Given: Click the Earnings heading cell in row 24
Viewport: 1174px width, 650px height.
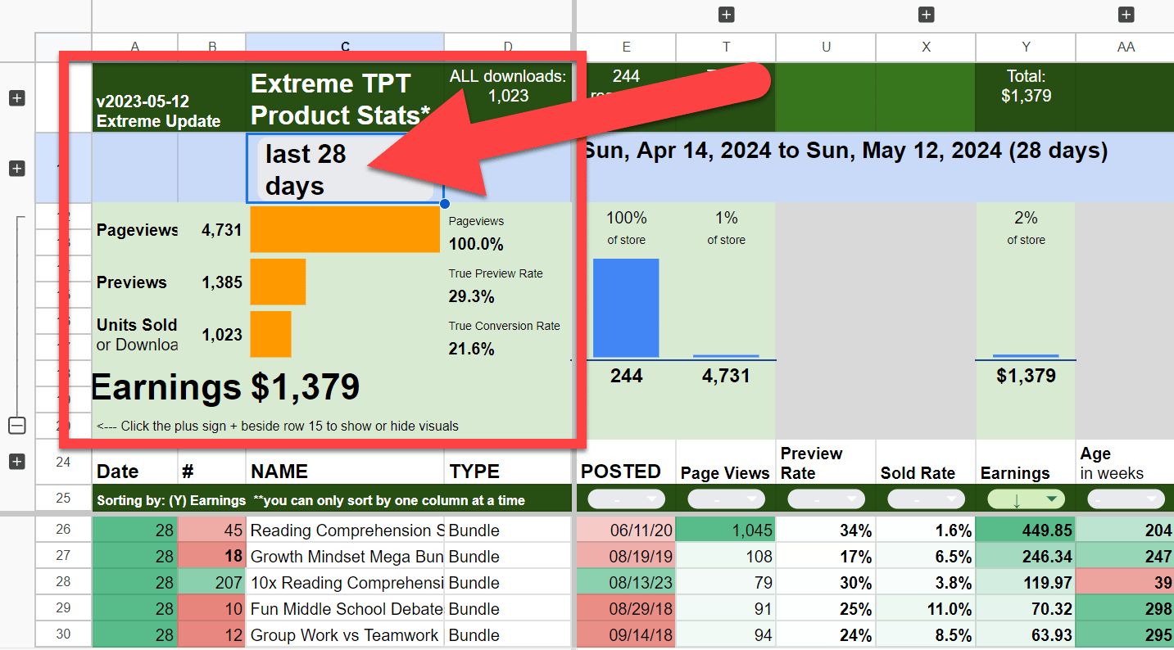Looking at the screenshot, I should tap(1026, 462).
